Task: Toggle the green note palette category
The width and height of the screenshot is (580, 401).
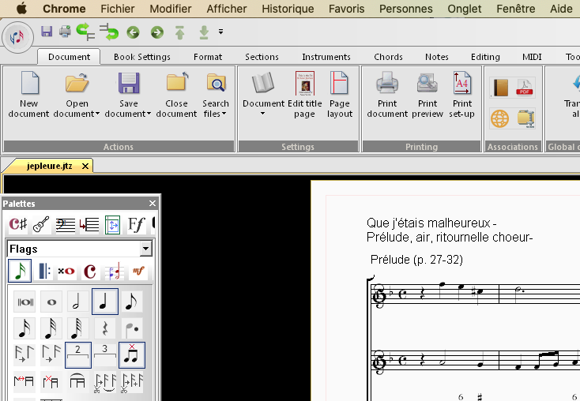Action: (x=20, y=272)
